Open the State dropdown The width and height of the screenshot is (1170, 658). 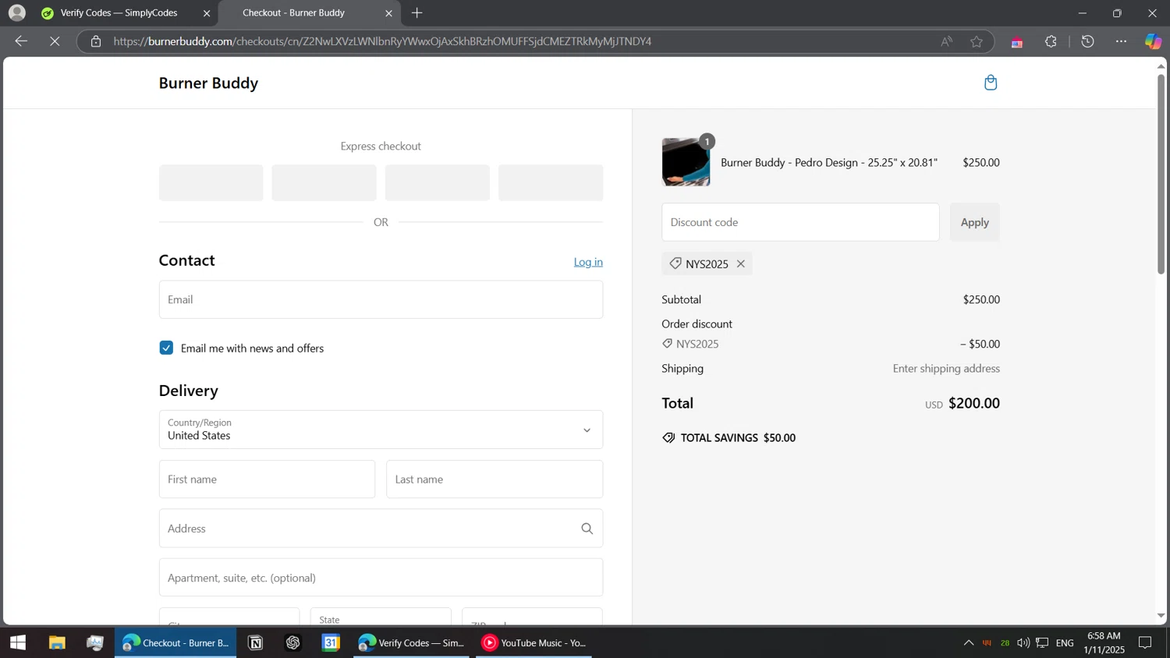[381, 617]
